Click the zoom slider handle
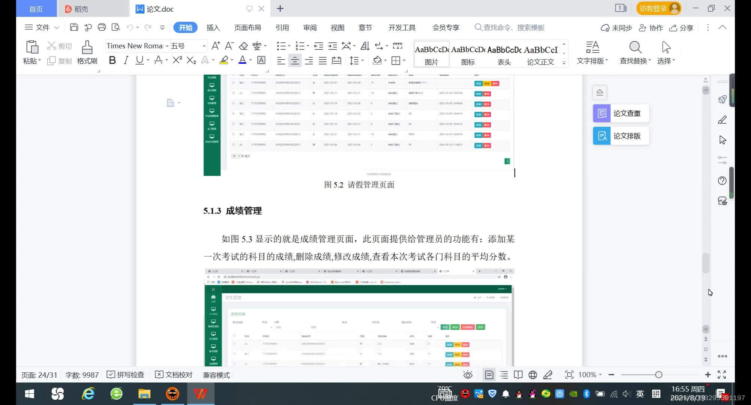The width and height of the screenshot is (751, 405). coord(658,375)
